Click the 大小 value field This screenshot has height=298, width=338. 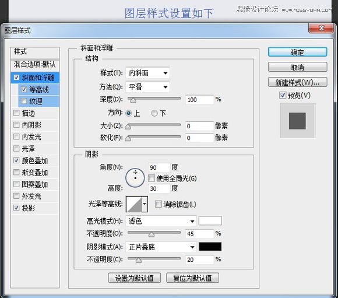200,126
